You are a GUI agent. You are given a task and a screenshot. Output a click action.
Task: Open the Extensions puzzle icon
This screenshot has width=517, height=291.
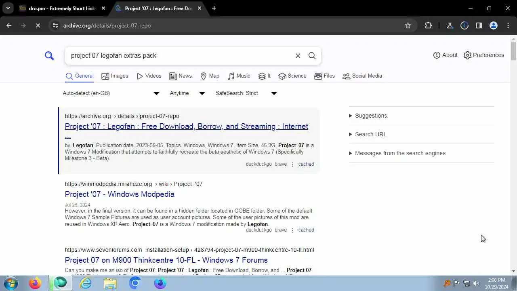pyautogui.click(x=428, y=25)
